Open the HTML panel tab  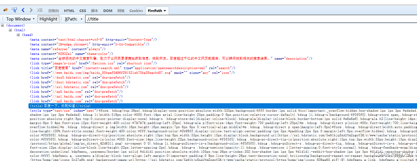click(x=69, y=11)
